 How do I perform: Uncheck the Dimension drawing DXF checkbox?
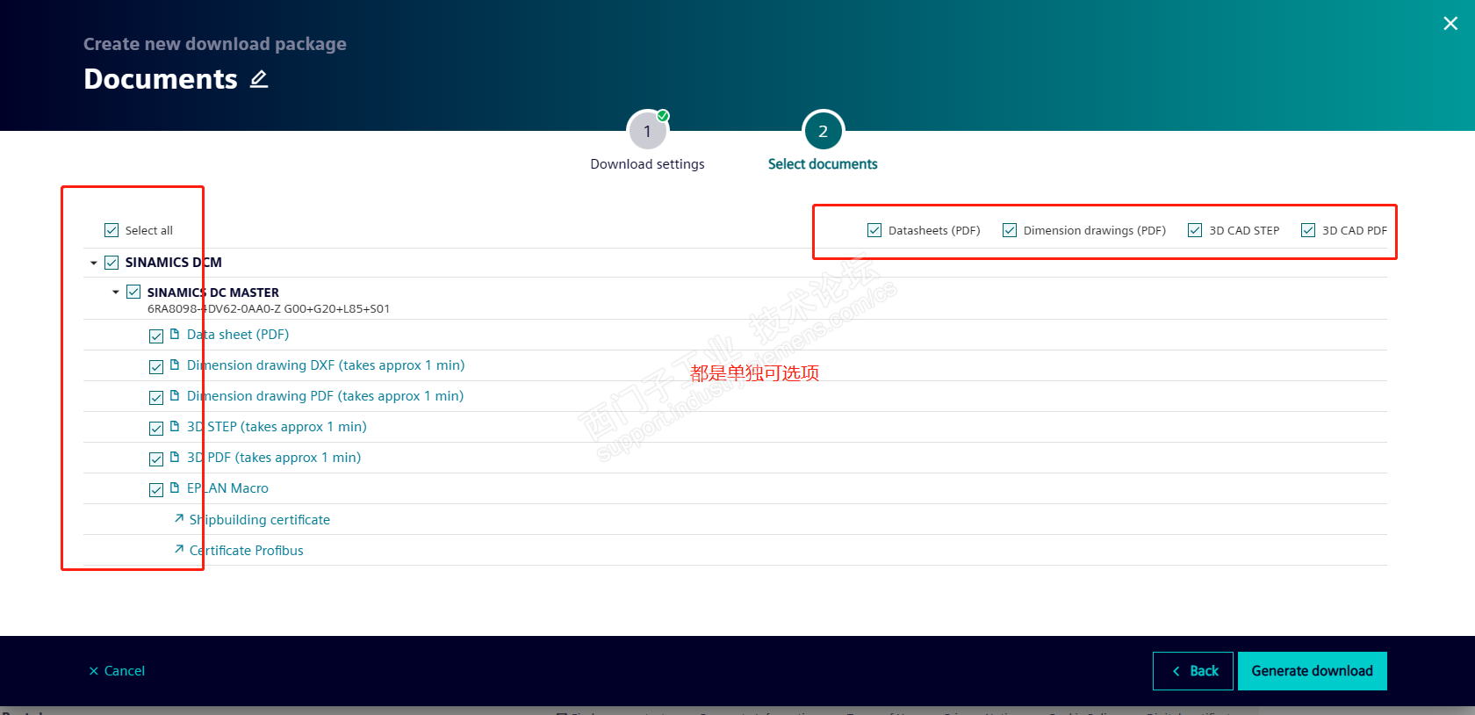[x=156, y=366]
